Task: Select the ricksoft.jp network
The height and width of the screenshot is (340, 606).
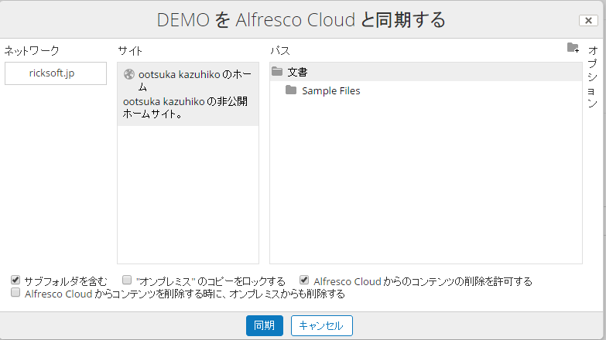Action: [56, 73]
